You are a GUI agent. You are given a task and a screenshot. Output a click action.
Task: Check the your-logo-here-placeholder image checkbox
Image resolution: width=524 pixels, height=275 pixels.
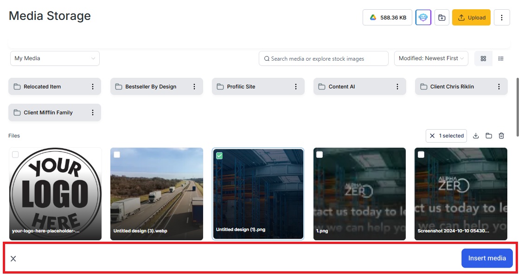pos(15,155)
